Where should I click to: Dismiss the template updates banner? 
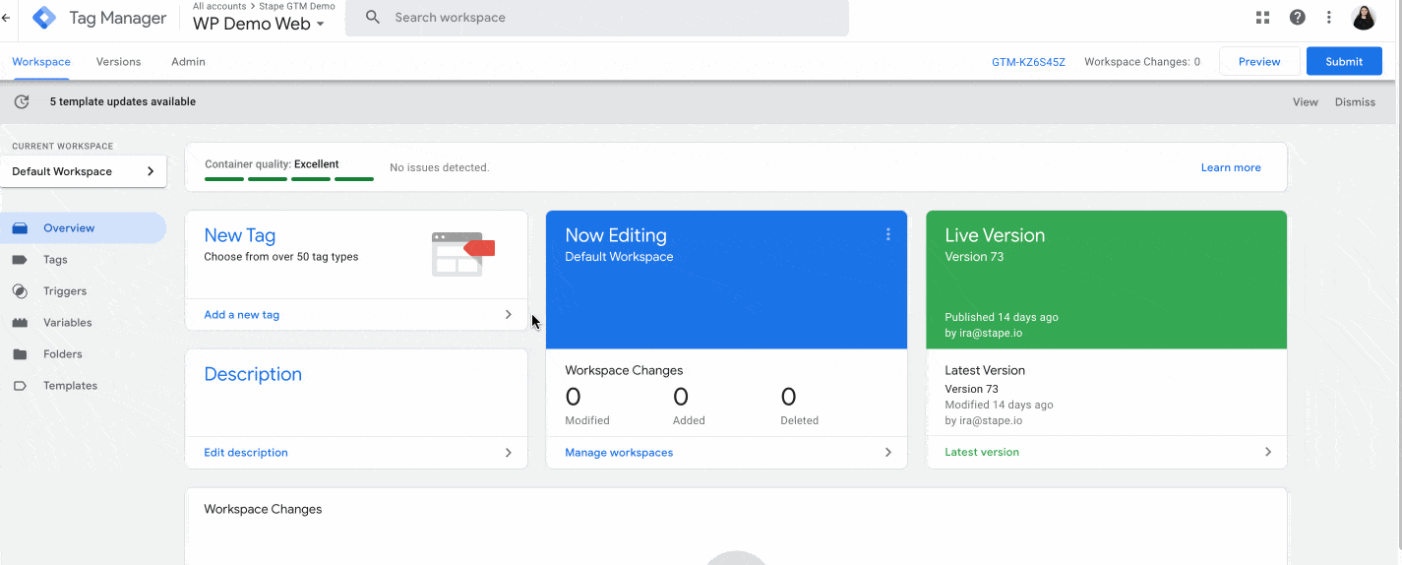click(x=1355, y=102)
